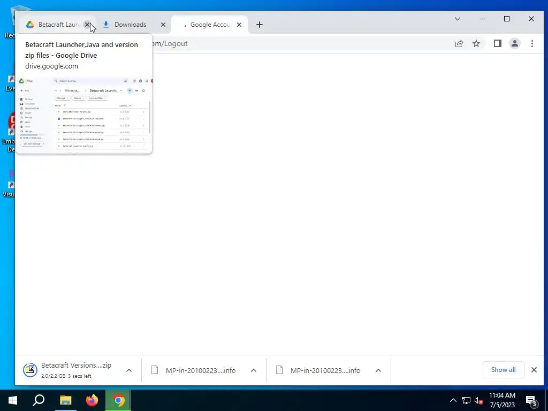Expand options for Betacraft Versions zip download

coord(129,370)
